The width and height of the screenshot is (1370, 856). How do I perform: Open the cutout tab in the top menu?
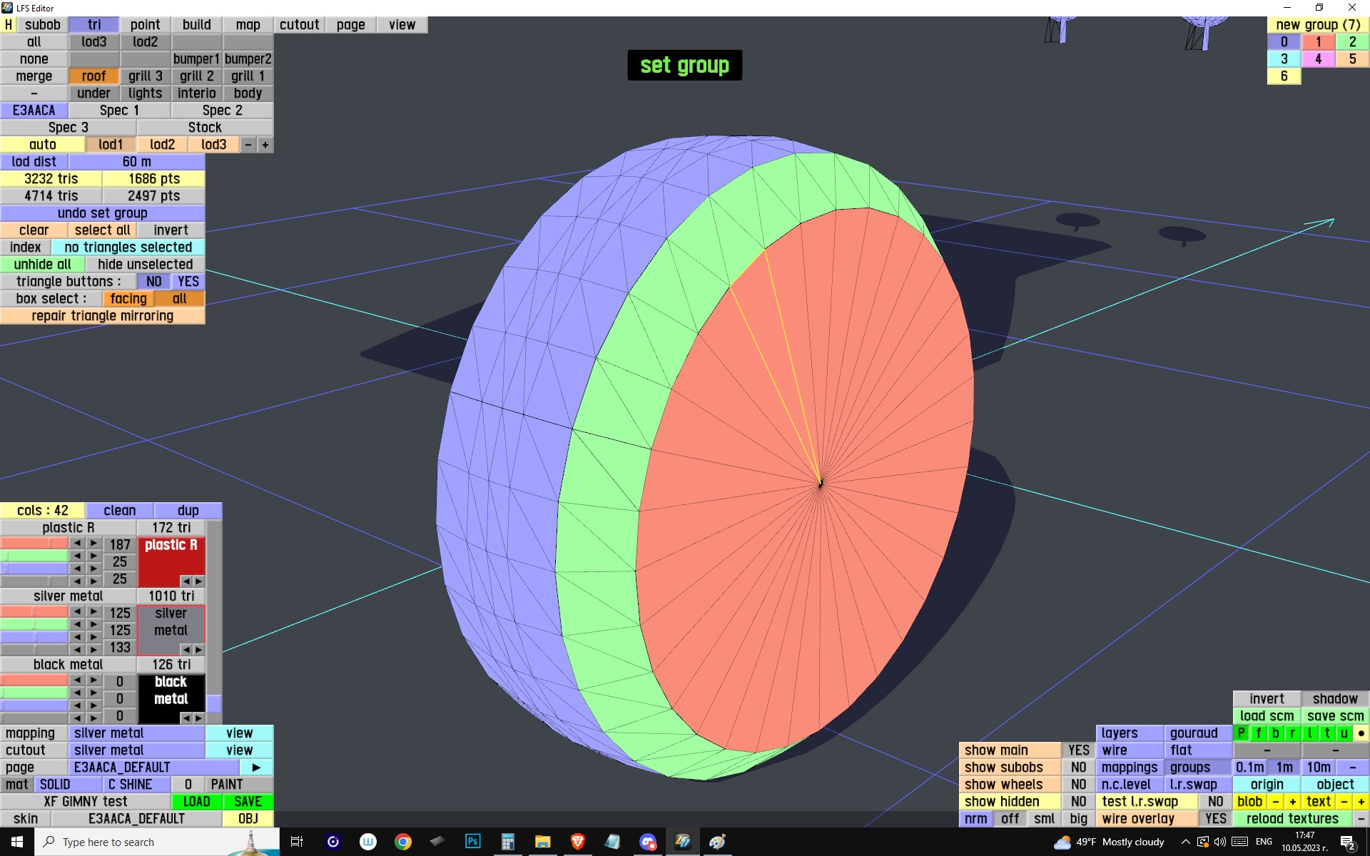pos(299,25)
